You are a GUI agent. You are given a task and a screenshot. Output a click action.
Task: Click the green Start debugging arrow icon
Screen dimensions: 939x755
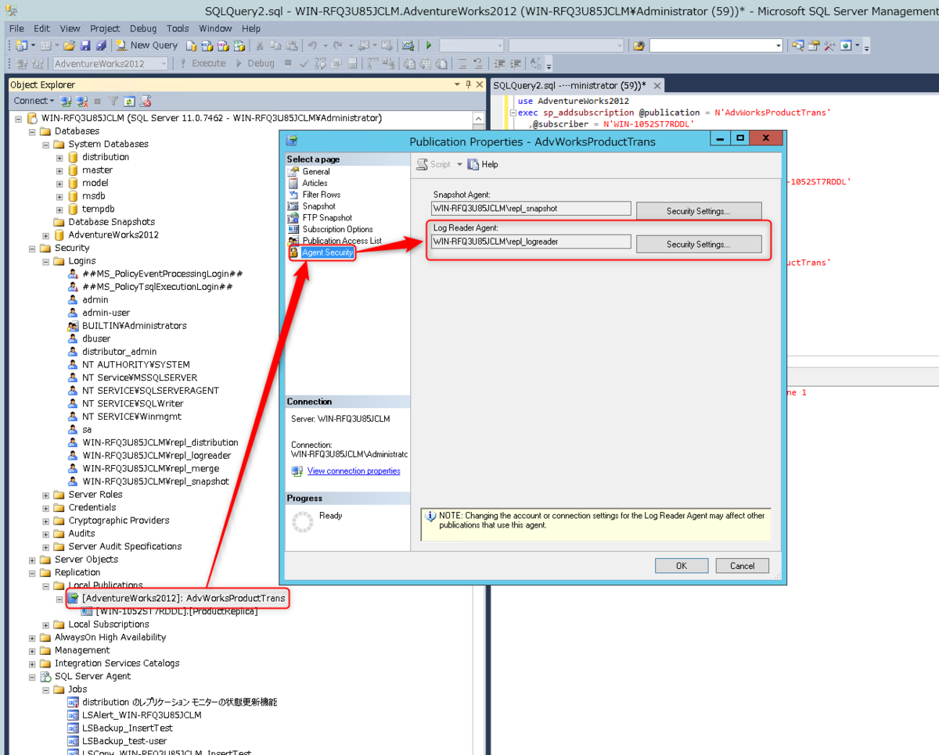click(429, 45)
